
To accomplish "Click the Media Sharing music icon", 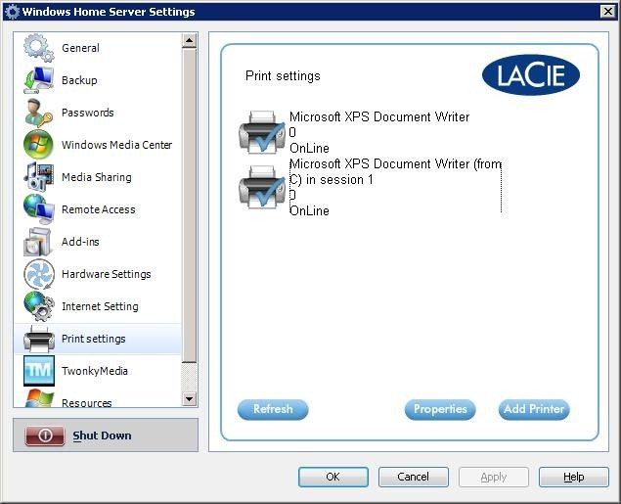I will point(38,177).
